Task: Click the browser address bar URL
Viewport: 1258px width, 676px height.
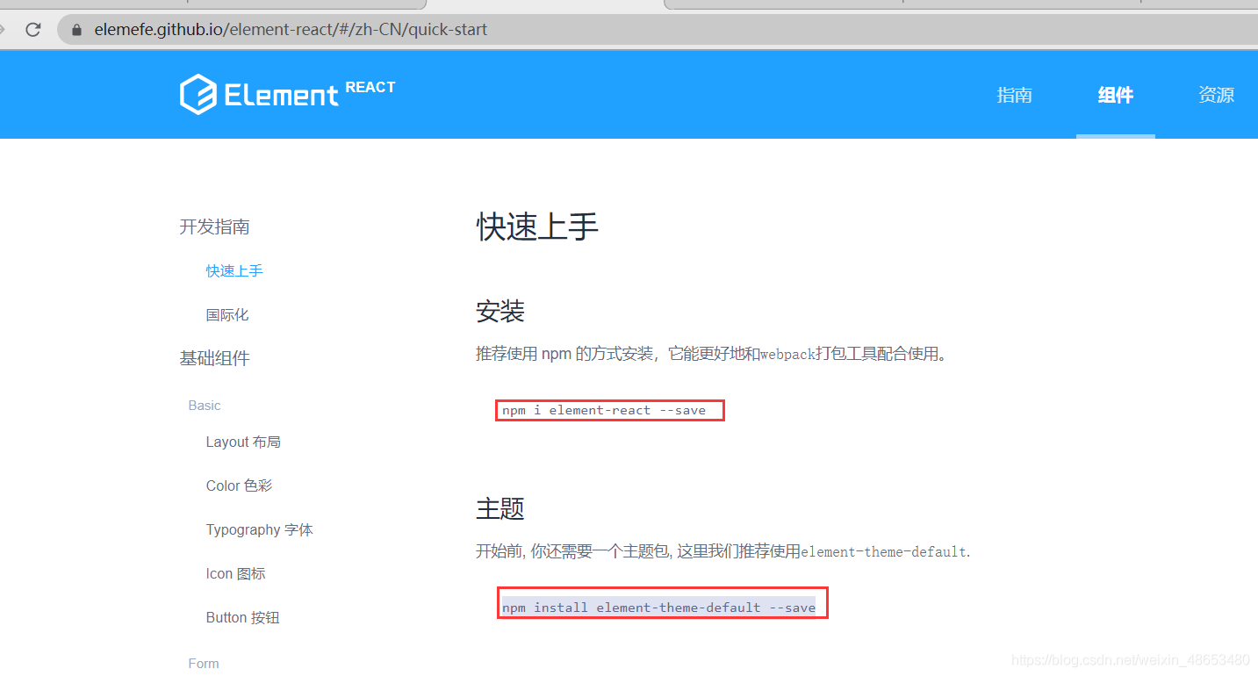Action: tap(291, 30)
